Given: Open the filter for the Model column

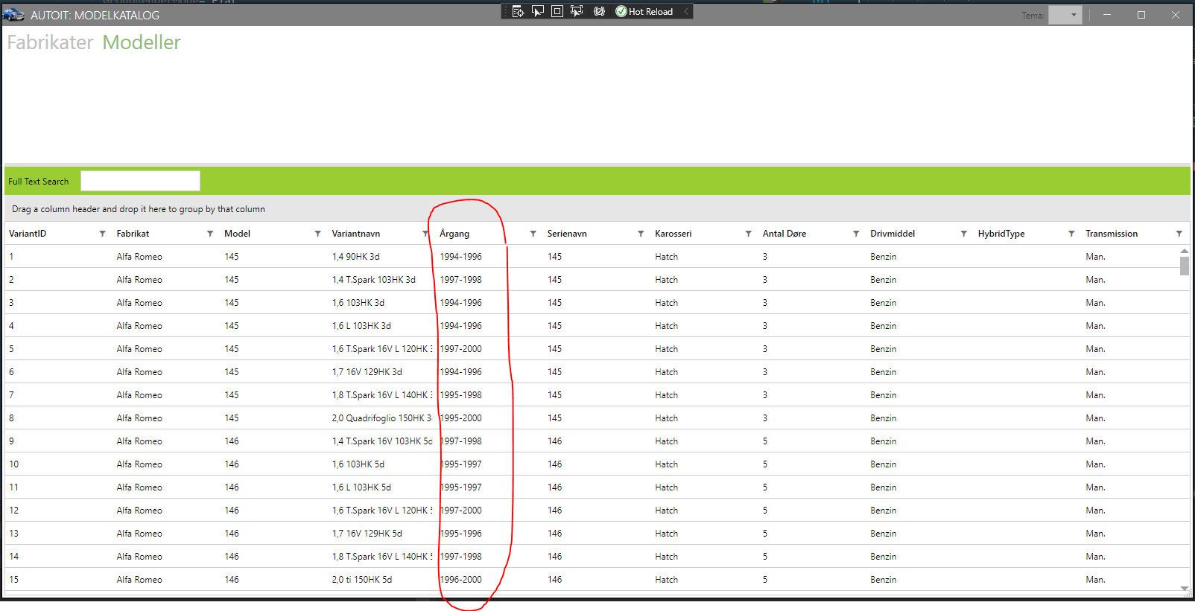Looking at the screenshot, I should 317,234.
